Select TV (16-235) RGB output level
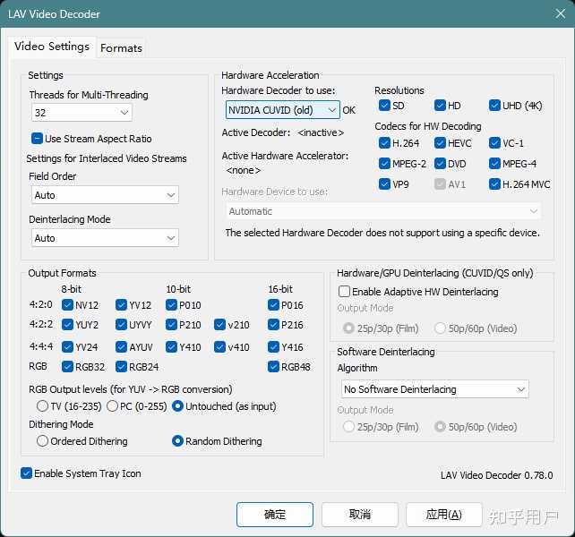Screen dimensions: 575x537 [x=43, y=406]
